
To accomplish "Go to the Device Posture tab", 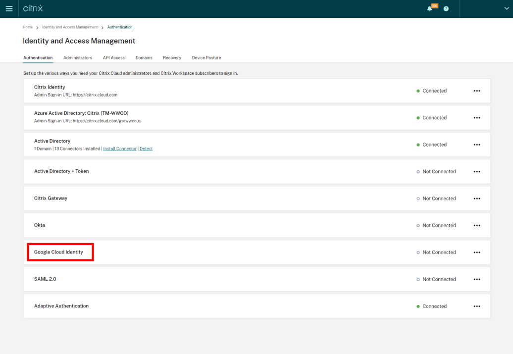I will pyautogui.click(x=206, y=58).
